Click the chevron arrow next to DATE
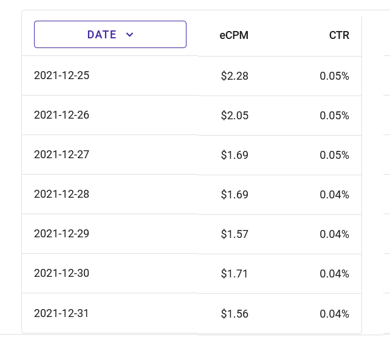The width and height of the screenshot is (390, 345). coord(129,35)
